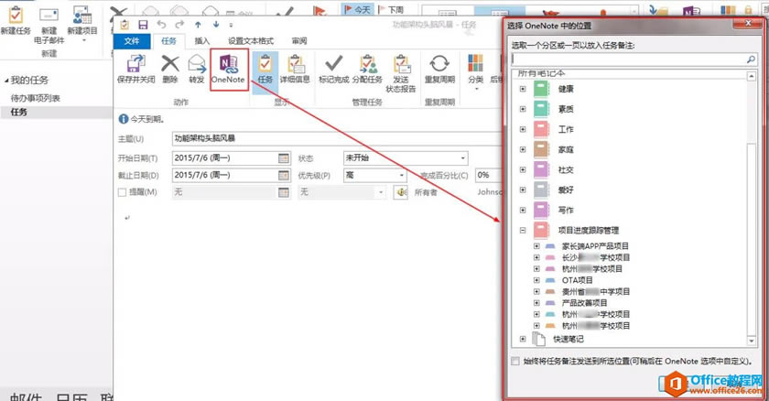Select 爱好 notebook in the list
Screen dimensions: 769x401
point(566,190)
